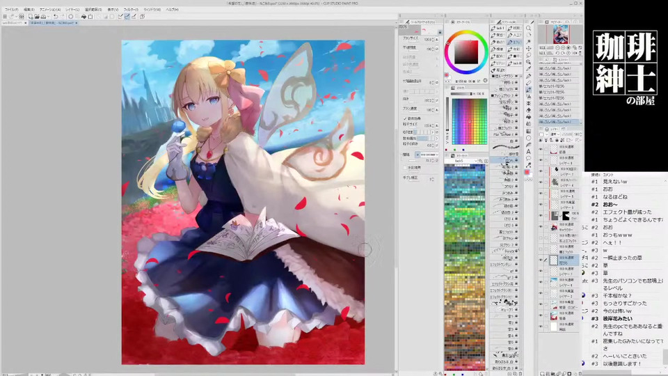This screenshot has height=376, width=668.
Task: Select the highlighted エフェ sub tool group
Action: (515, 42)
